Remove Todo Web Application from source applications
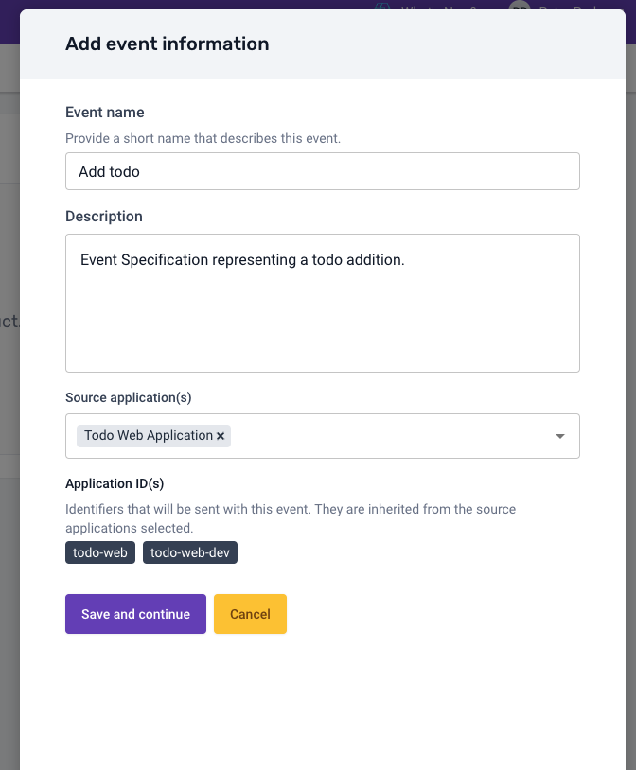Screen dimensions: 636x770 [x=221, y=436]
